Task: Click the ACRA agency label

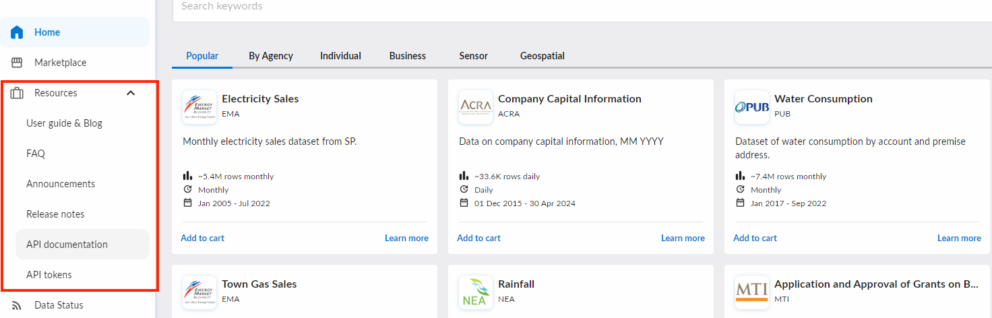Action: click(509, 114)
